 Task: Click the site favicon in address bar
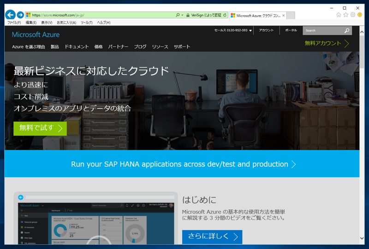(x=28, y=15)
